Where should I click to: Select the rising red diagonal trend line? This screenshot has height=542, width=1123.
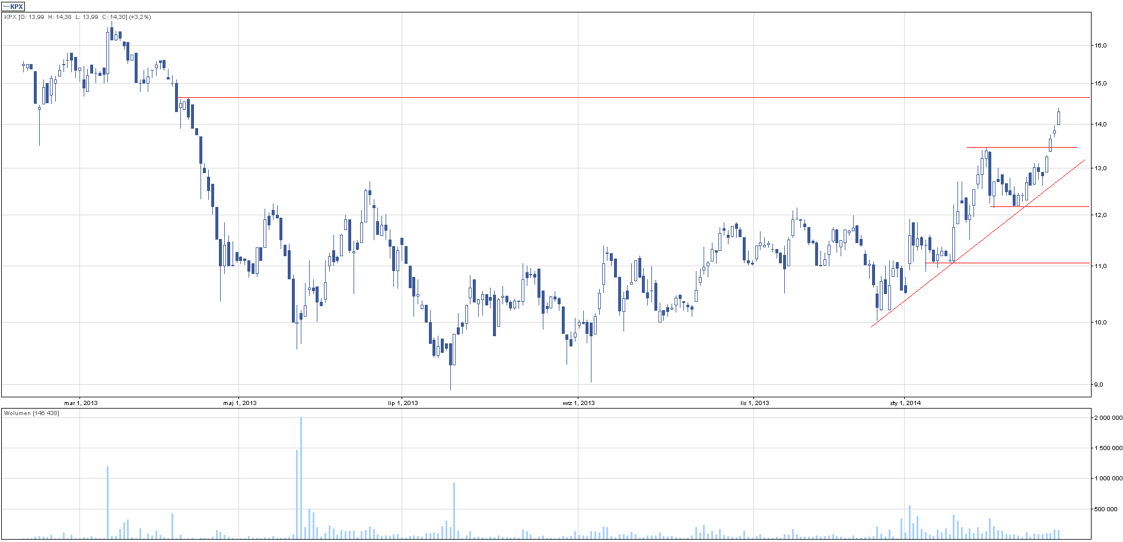978,243
